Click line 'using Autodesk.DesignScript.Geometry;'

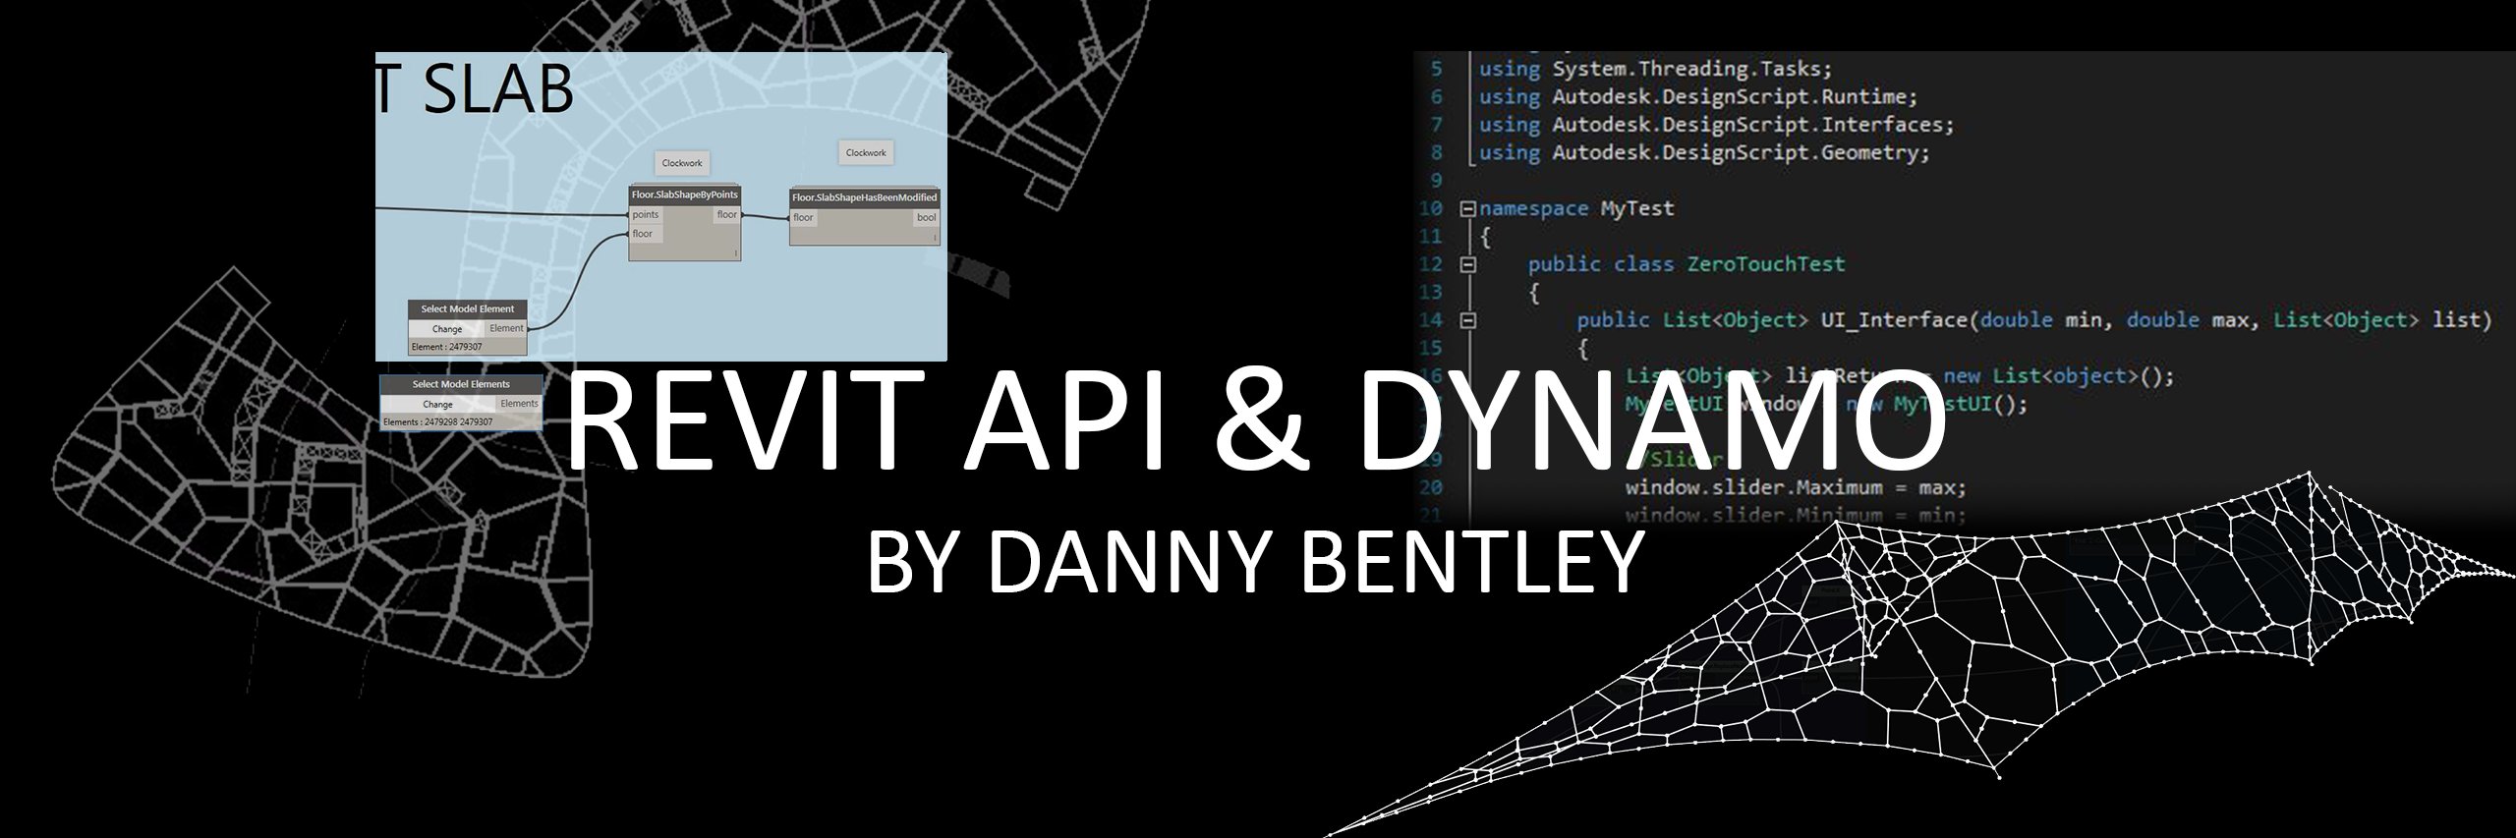(1704, 152)
